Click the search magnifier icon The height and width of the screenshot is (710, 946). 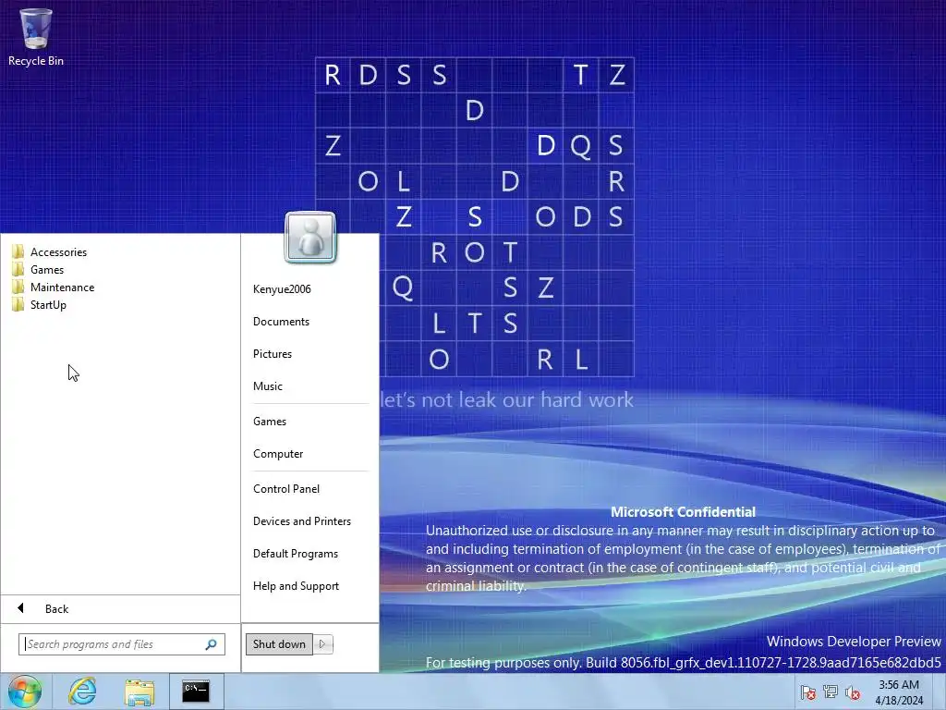click(212, 644)
